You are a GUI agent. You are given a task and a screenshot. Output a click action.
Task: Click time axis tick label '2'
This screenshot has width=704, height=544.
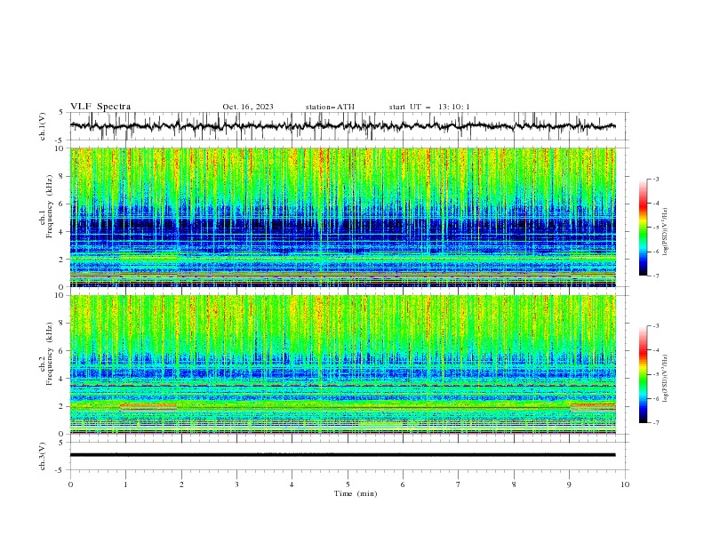[x=181, y=484]
